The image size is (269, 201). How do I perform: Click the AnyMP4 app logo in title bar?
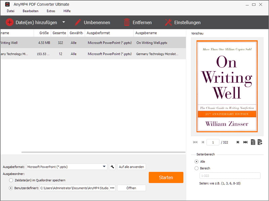pyautogui.click(x=7, y=4)
